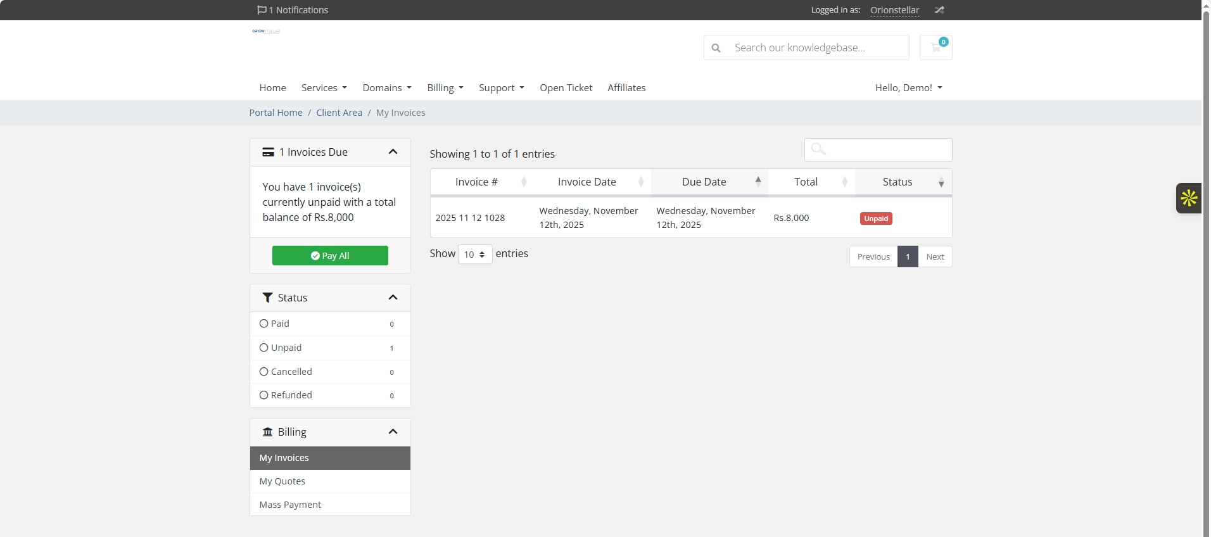Go to Client Area breadcrumb link
1211x537 pixels.
pos(339,113)
